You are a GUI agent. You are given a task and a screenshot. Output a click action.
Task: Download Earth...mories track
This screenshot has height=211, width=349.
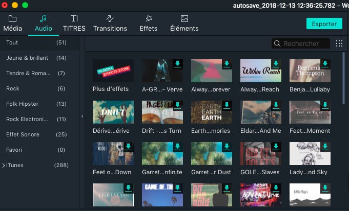pyautogui.click(x=227, y=105)
